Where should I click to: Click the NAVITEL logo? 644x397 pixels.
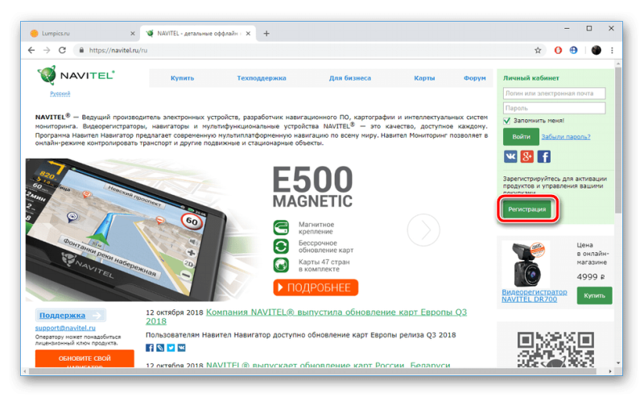point(76,76)
